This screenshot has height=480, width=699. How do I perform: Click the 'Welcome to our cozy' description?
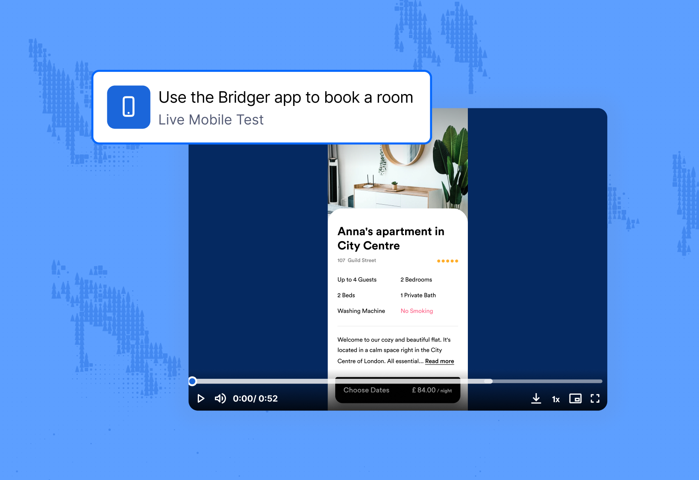(x=396, y=350)
